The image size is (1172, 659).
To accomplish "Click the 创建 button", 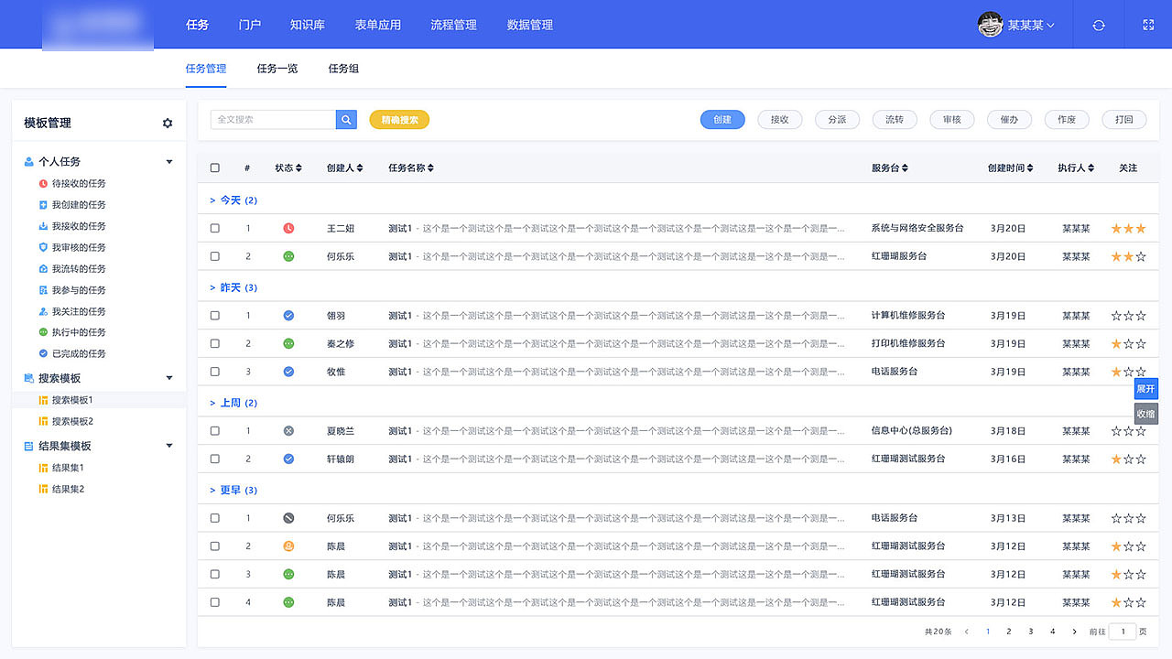I will (x=722, y=119).
